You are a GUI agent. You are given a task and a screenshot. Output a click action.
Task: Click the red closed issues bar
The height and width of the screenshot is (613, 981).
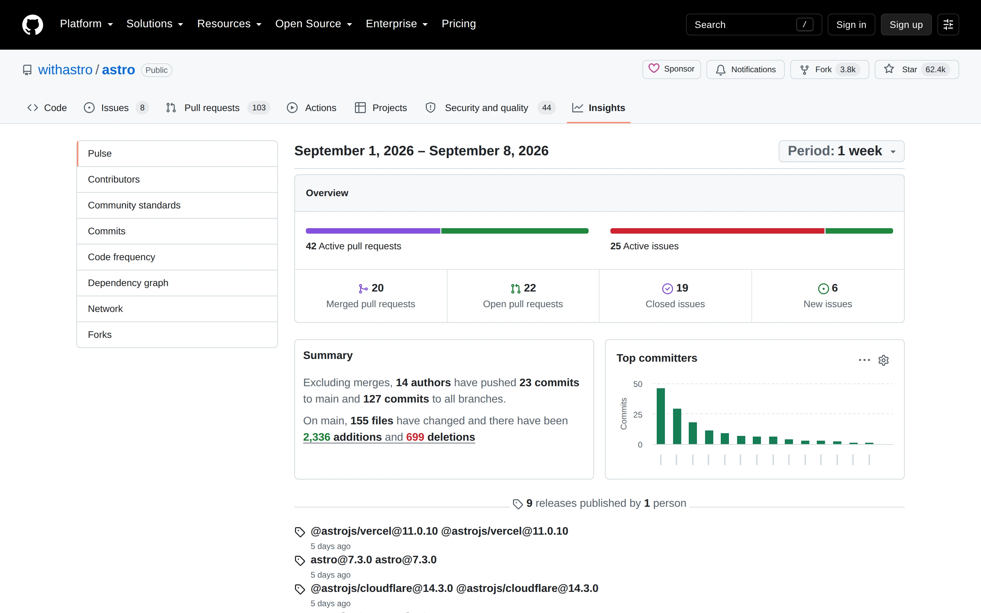[717, 231]
